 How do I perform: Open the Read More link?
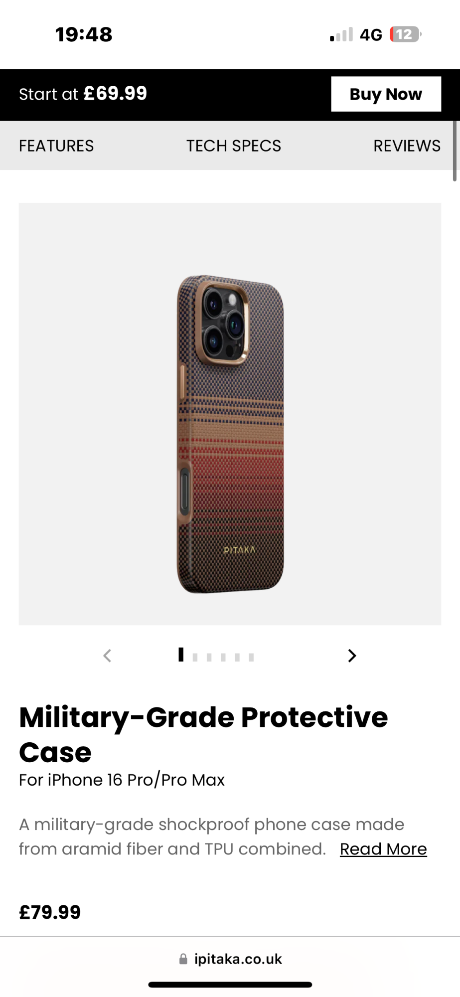tap(383, 849)
